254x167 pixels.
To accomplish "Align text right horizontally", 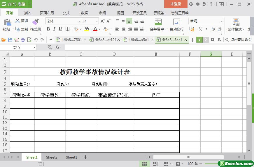I will (x=130, y=29).
